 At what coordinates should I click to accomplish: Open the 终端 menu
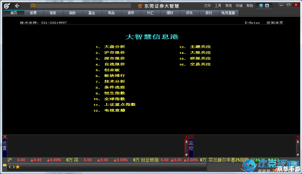(239, 6)
